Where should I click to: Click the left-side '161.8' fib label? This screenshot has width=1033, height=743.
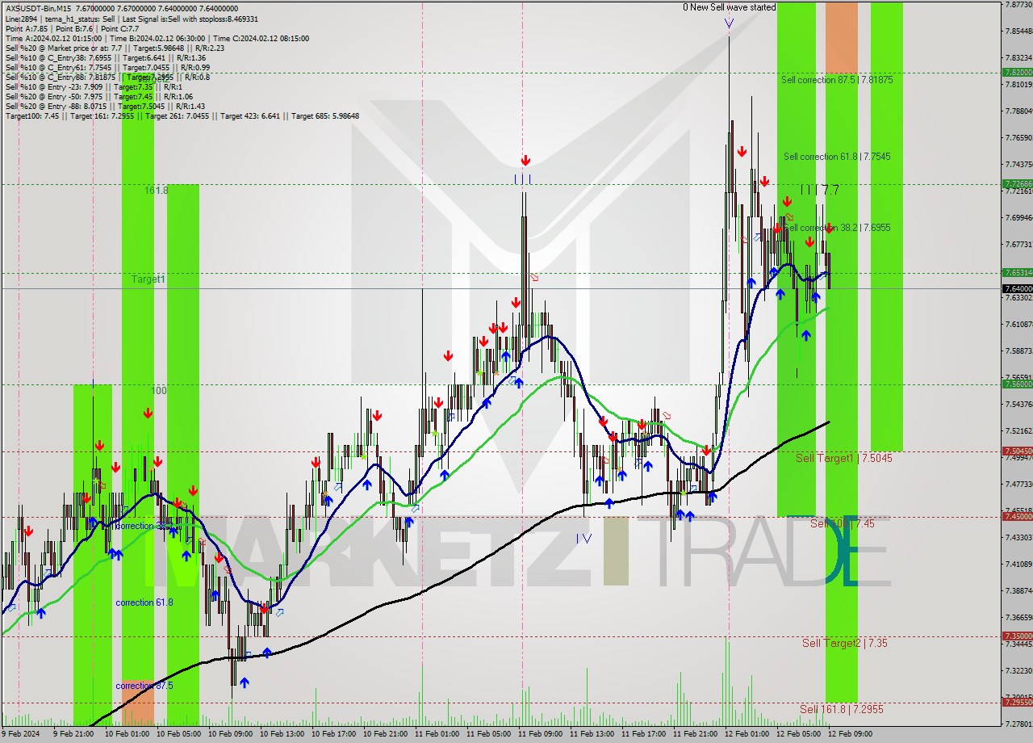157,191
